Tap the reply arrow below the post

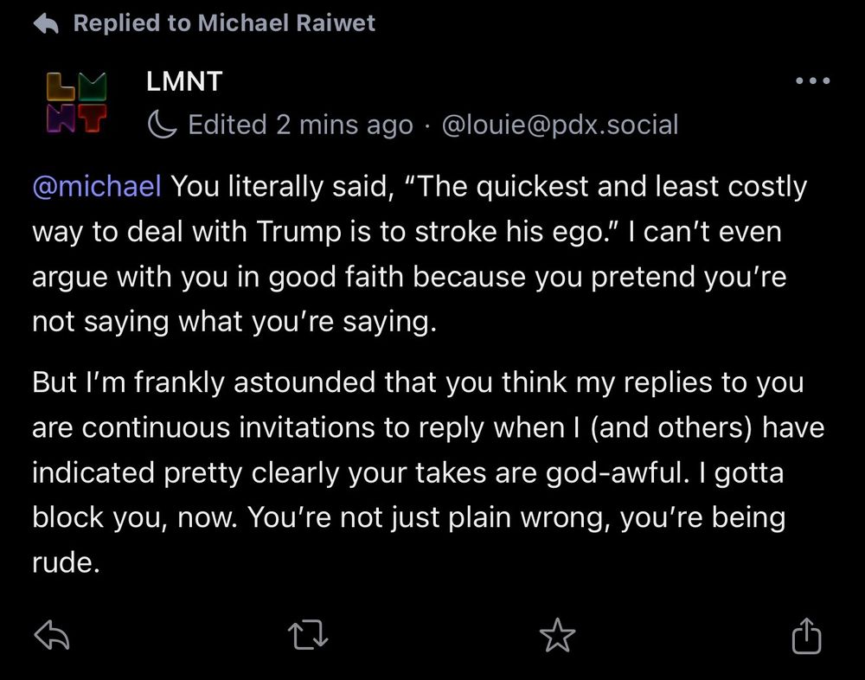(x=51, y=635)
